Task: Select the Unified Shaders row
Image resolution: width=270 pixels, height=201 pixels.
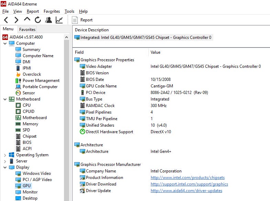Action: tap(100, 125)
